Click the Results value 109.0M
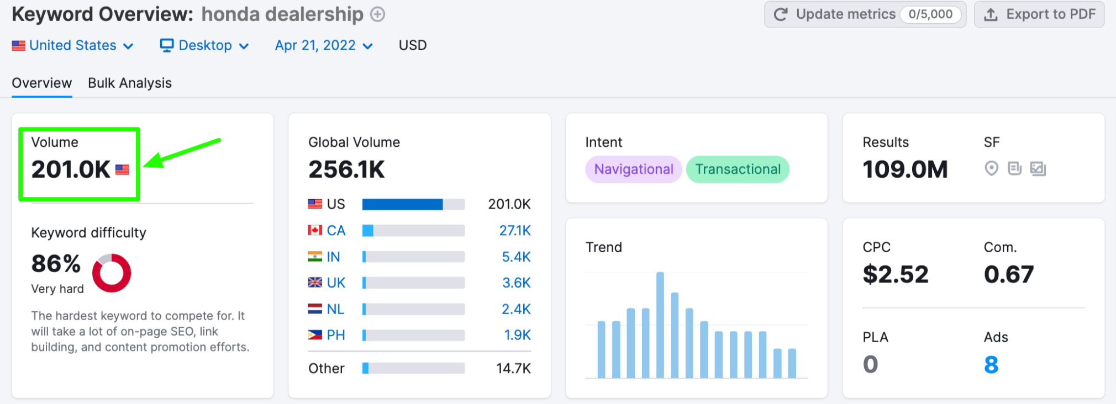The image size is (1116, 404). 905,169
